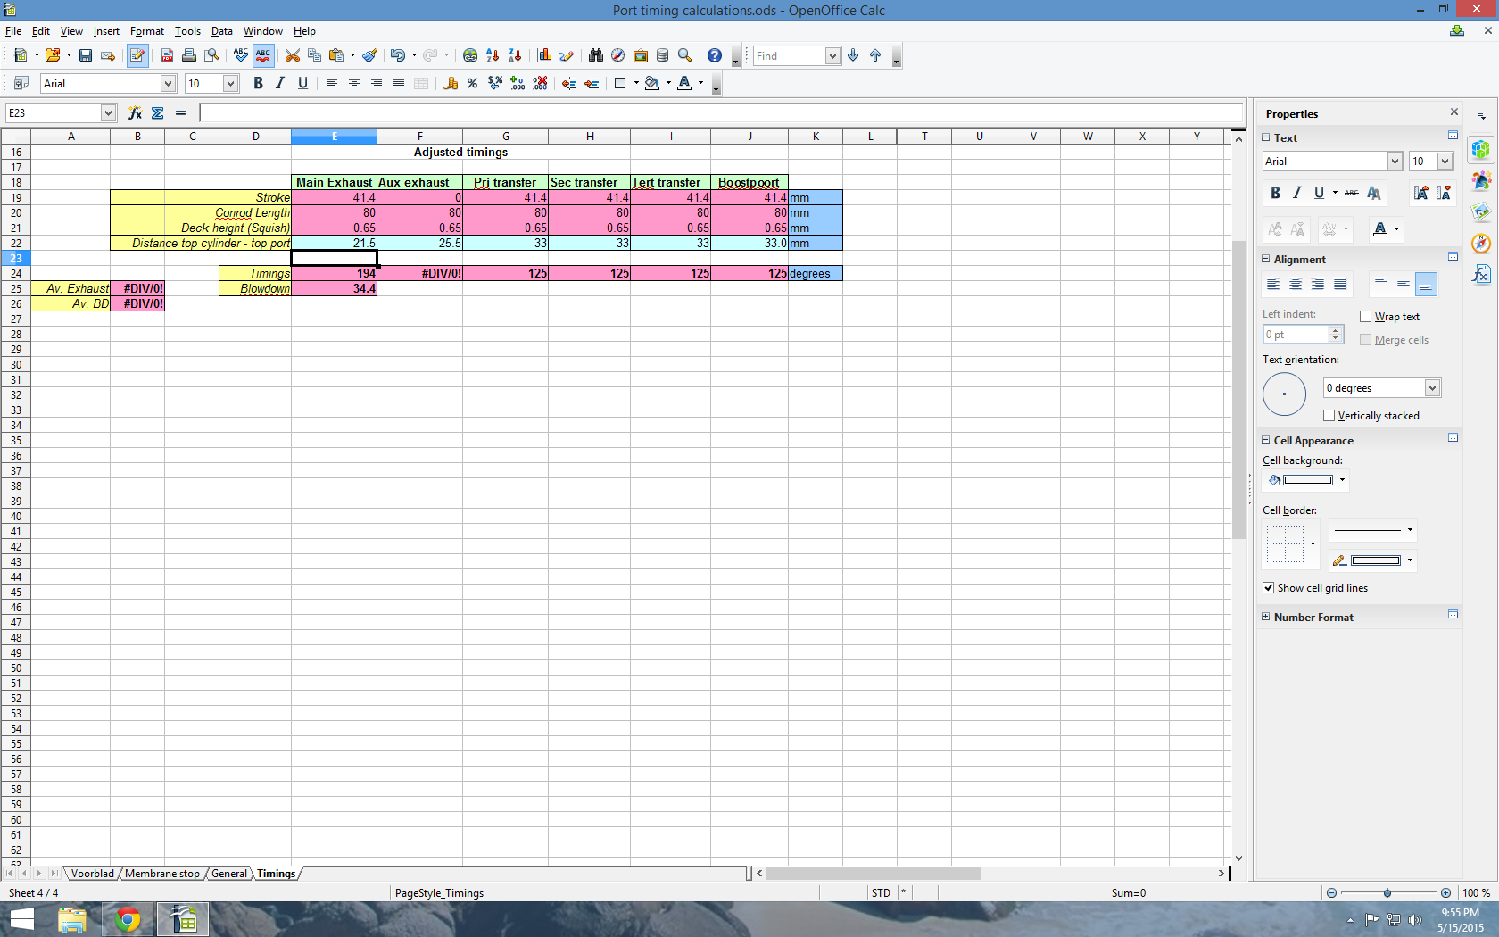Click the Cut scissors icon
Viewport: 1499px width, 937px height.
click(x=292, y=55)
